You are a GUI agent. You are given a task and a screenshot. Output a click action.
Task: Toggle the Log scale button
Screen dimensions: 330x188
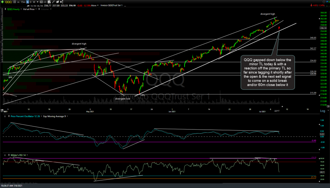pos(323,111)
